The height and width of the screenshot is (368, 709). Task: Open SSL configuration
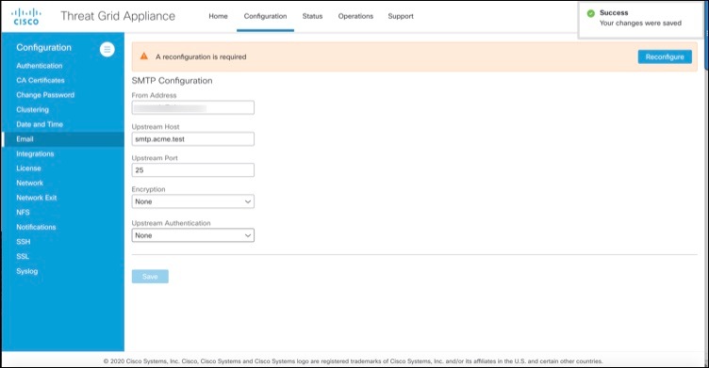tap(23, 257)
